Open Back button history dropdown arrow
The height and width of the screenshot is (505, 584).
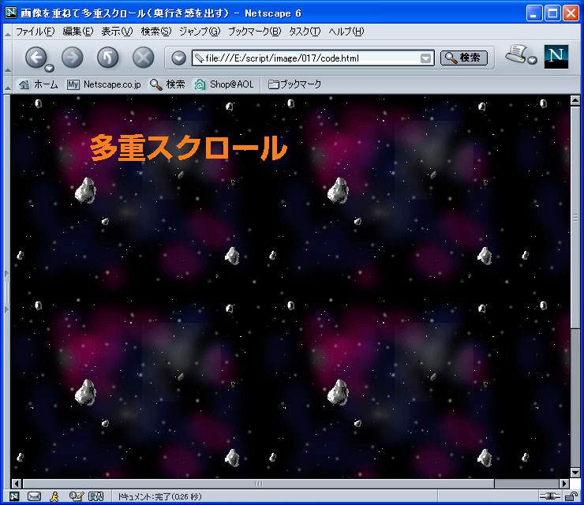point(49,68)
